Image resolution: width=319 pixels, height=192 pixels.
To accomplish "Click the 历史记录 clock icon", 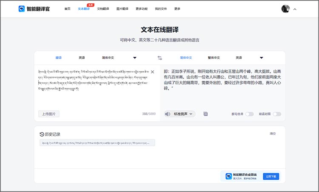I will [42, 134].
